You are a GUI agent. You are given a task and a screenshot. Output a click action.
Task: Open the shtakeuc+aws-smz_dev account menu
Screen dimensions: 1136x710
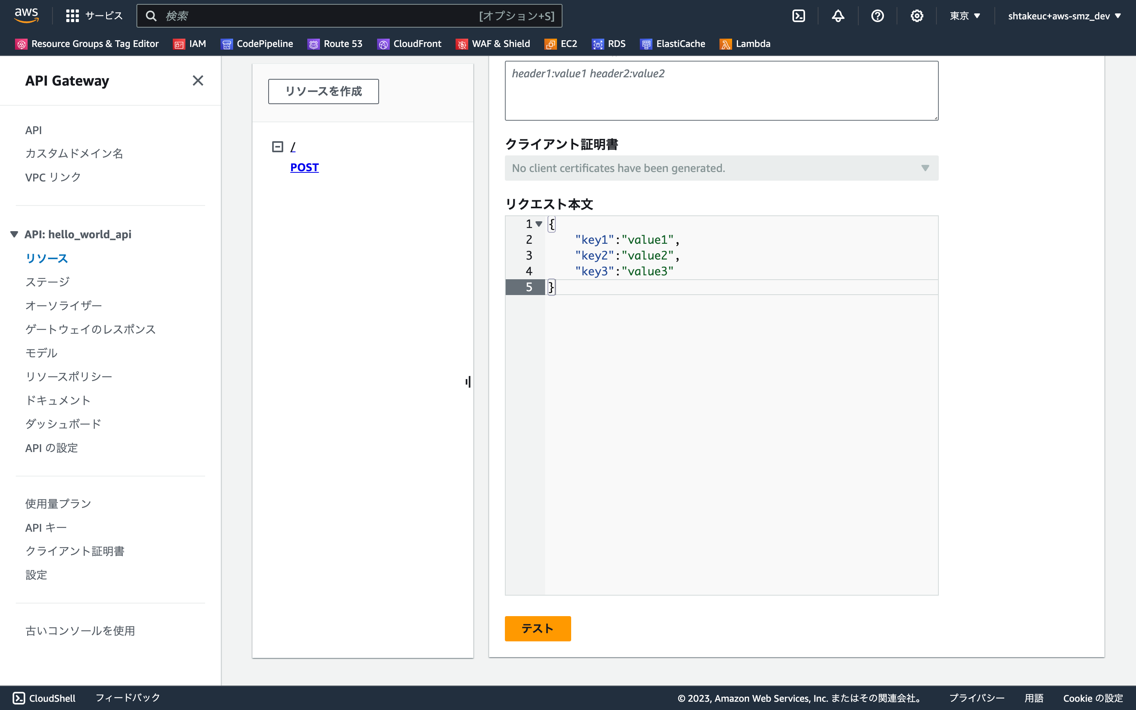1064,16
